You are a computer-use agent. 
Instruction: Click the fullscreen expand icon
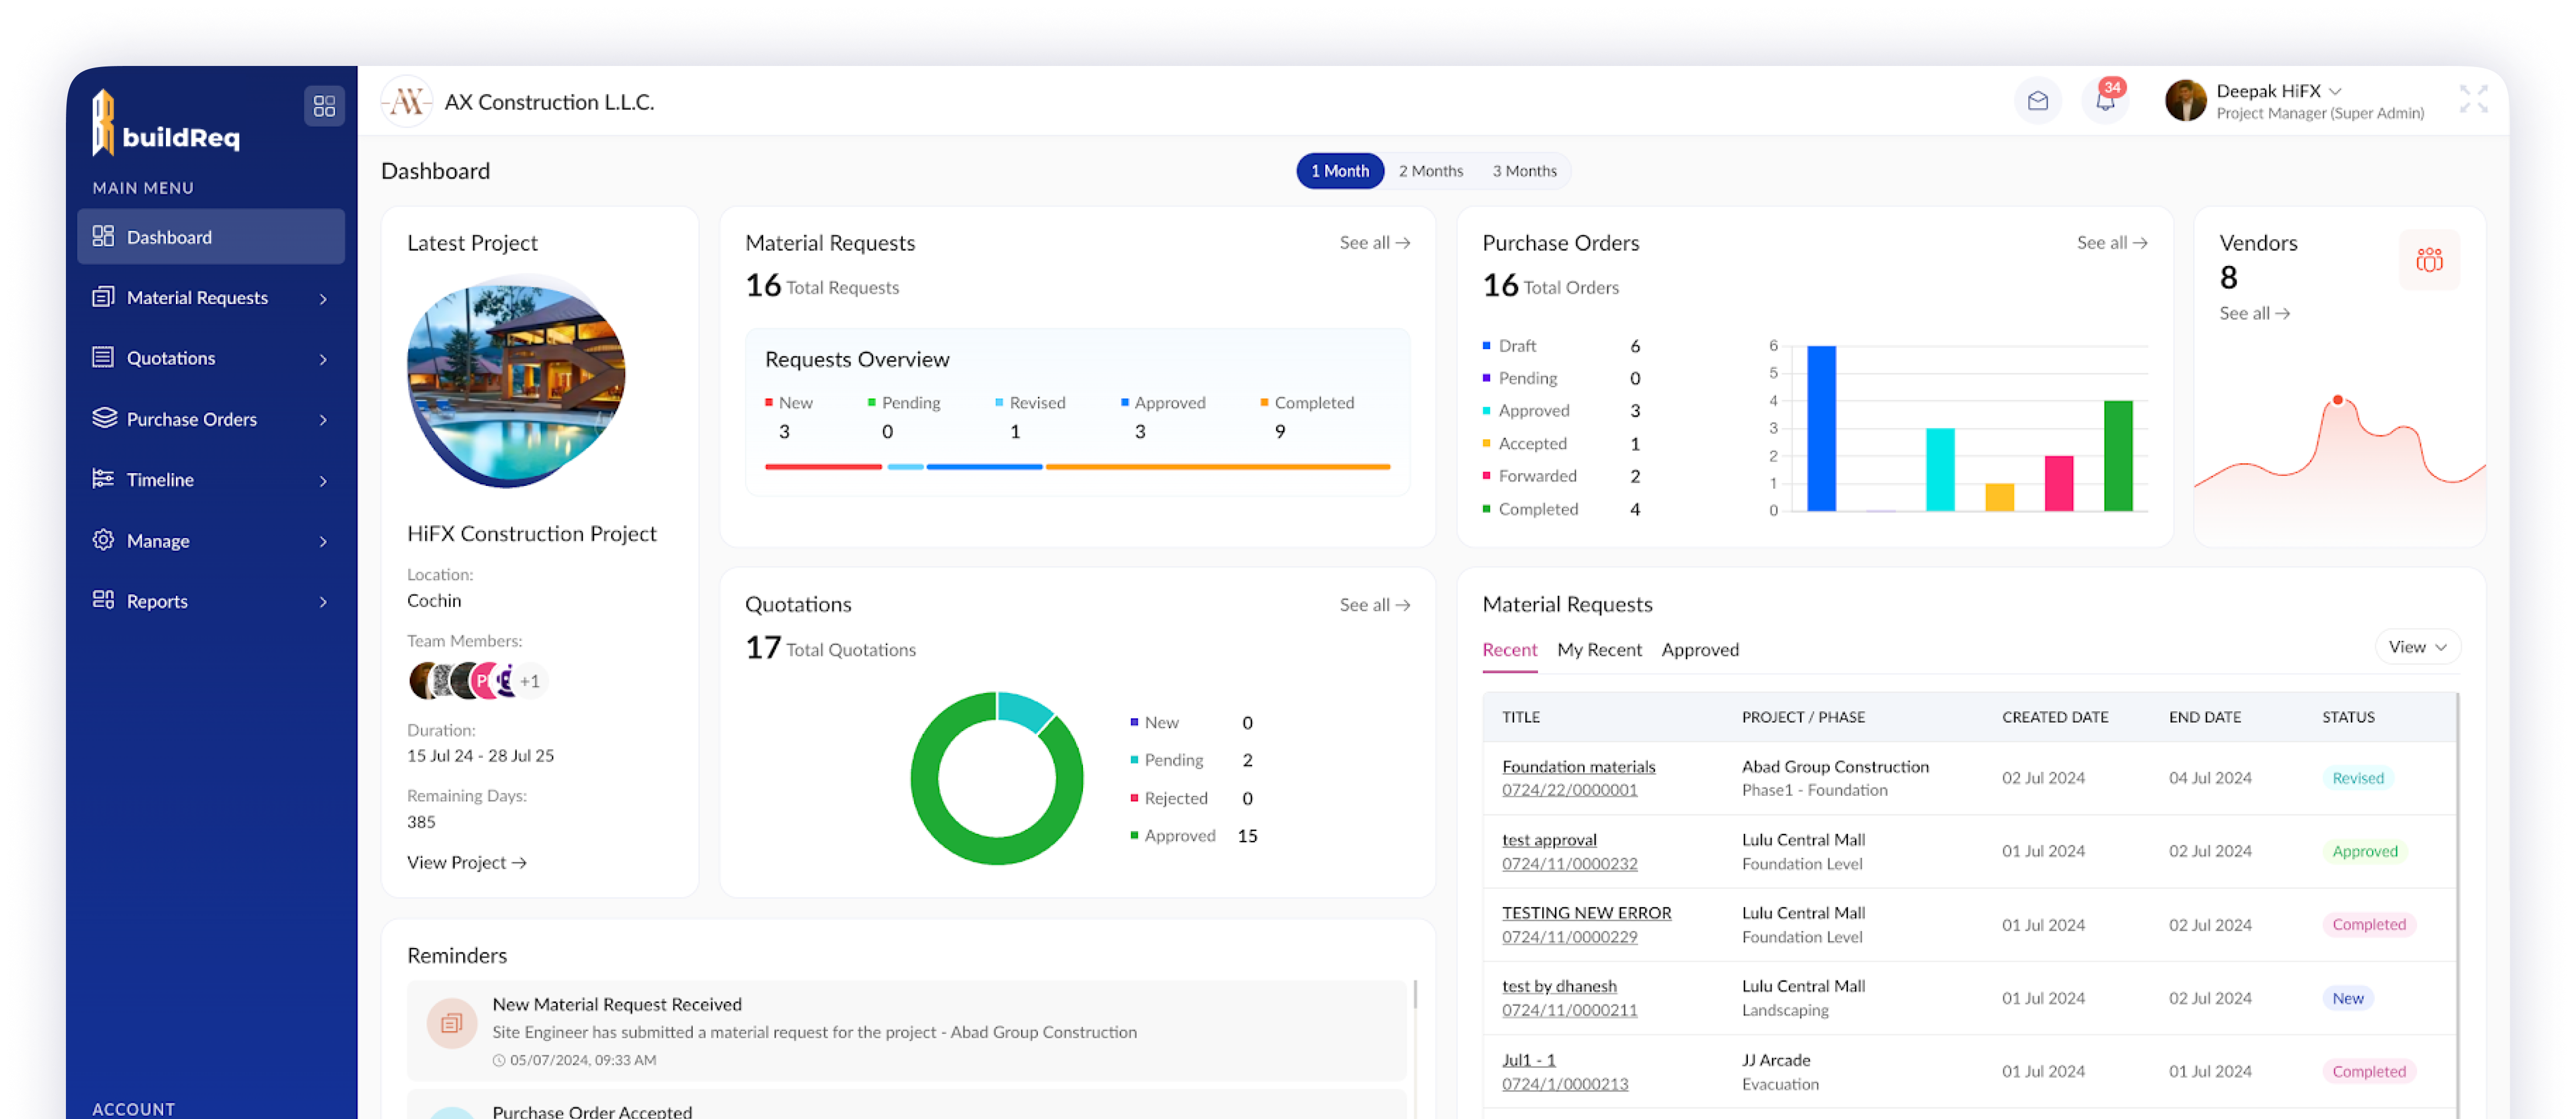coord(2473,99)
